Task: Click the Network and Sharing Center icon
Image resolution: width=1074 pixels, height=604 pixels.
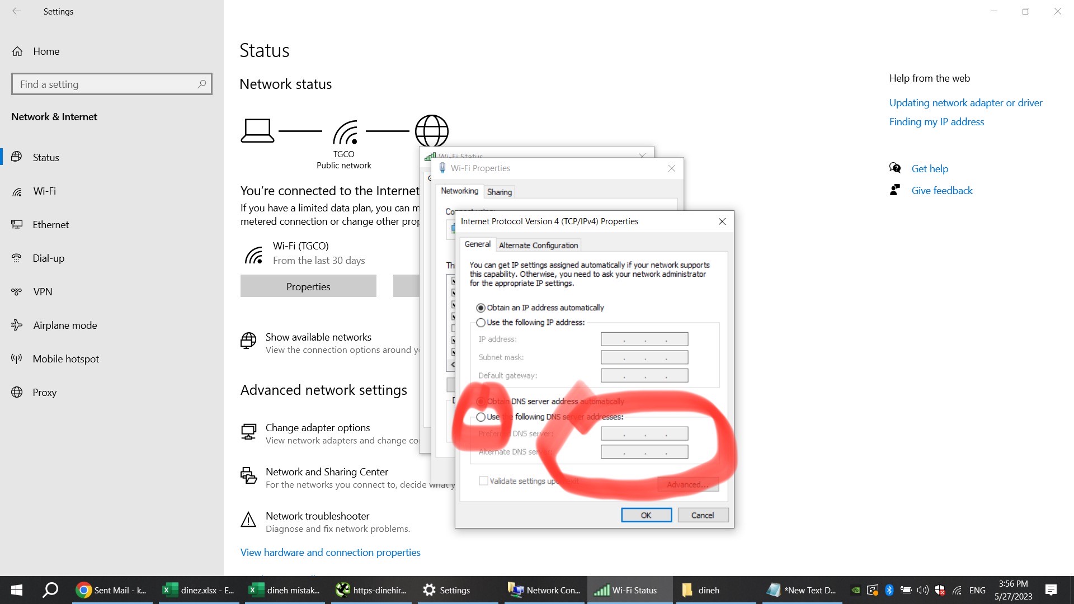Action: coord(248,475)
